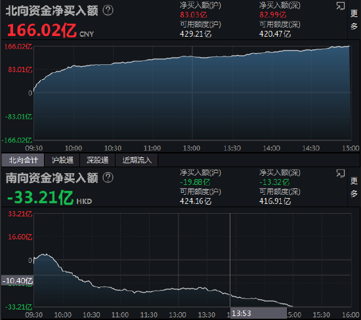Click southbound 净买入额(深) value -13.32亿
This screenshot has width=361, height=320.
pyautogui.click(x=274, y=182)
